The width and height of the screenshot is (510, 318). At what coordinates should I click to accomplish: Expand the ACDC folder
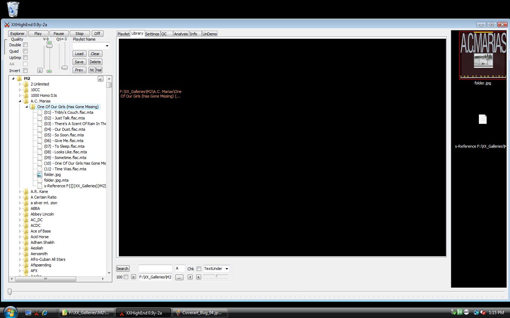[20, 225]
